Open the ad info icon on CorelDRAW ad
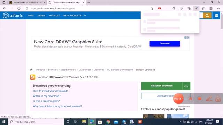The height and width of the screenshot is (125, 223). point(185,37)
